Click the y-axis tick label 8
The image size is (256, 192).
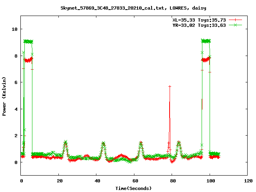(x=16, y=56)
